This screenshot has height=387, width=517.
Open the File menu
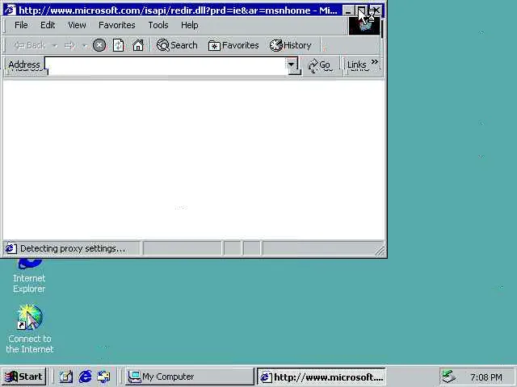(x=21, y=25)
